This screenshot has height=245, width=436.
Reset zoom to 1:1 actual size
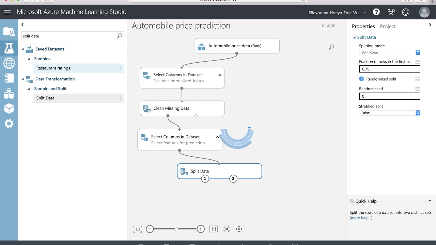(x=214, y=229)
